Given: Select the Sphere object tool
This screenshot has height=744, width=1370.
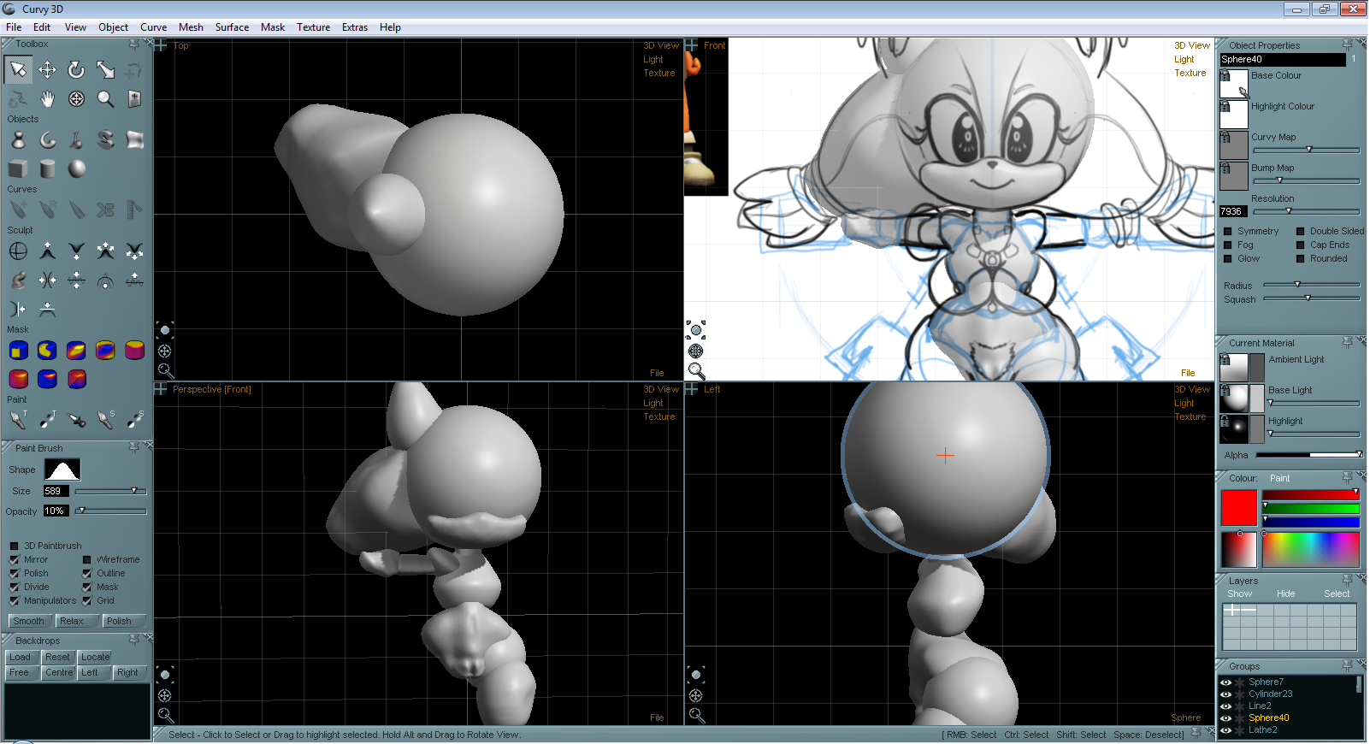Looking at the screenshot, I should [x=76, y=168].
